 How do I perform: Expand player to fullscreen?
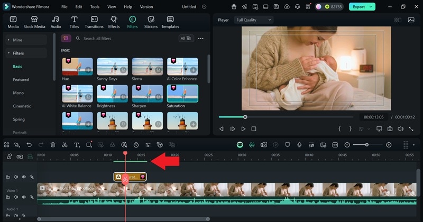point(411,129)
